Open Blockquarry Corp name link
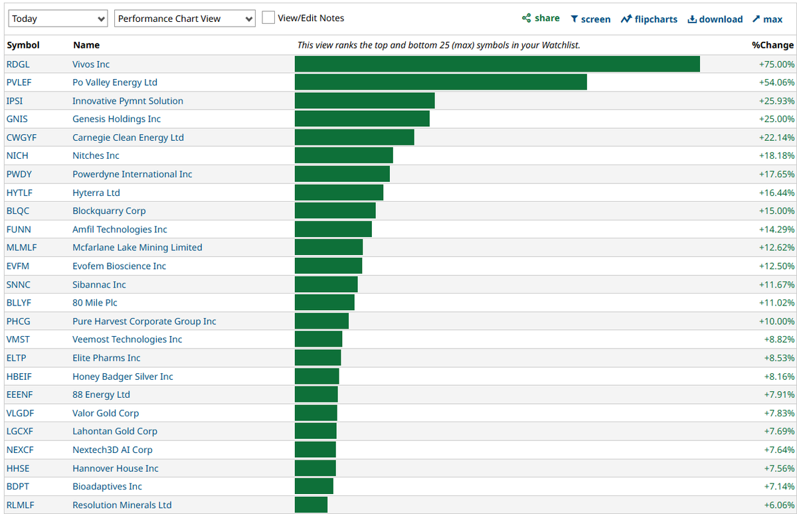Image resolution: width=797 pixels, height=514 pixels. coord(109,211)
